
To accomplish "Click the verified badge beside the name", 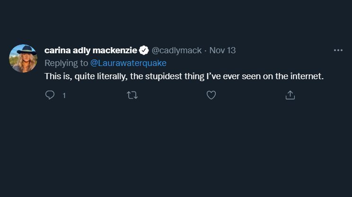I will (144, 50).
